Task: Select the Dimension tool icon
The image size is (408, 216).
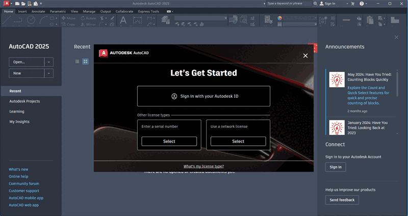Action: [137, 20]
